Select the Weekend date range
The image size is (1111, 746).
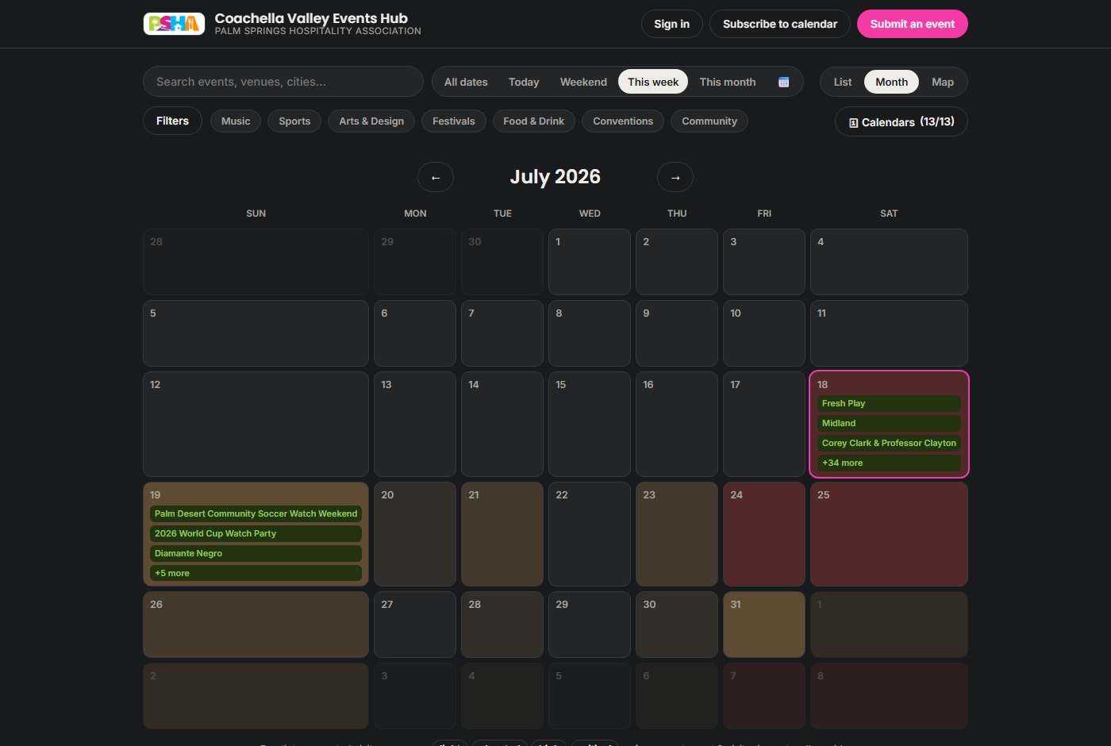[583, 82]
